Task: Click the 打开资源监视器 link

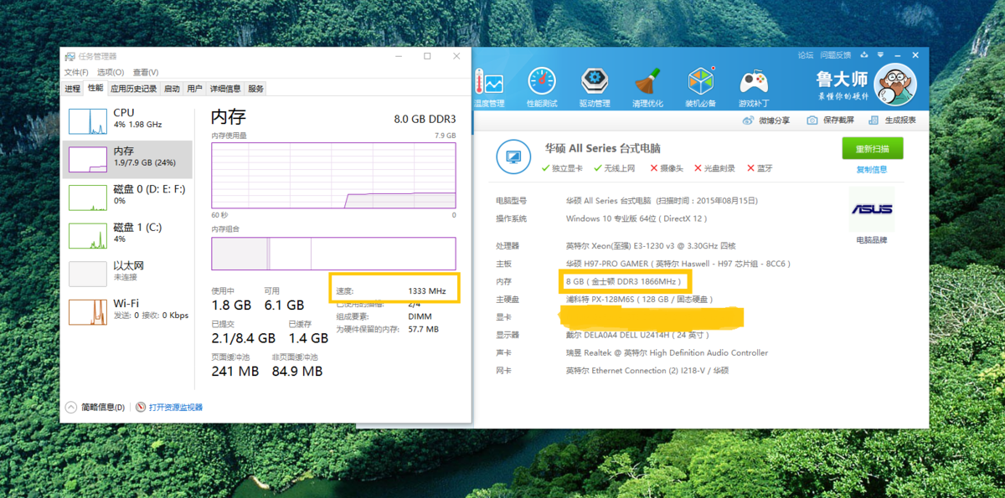Action: point(176,408)
